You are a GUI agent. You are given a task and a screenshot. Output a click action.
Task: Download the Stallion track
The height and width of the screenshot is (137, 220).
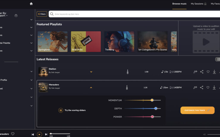214,72
